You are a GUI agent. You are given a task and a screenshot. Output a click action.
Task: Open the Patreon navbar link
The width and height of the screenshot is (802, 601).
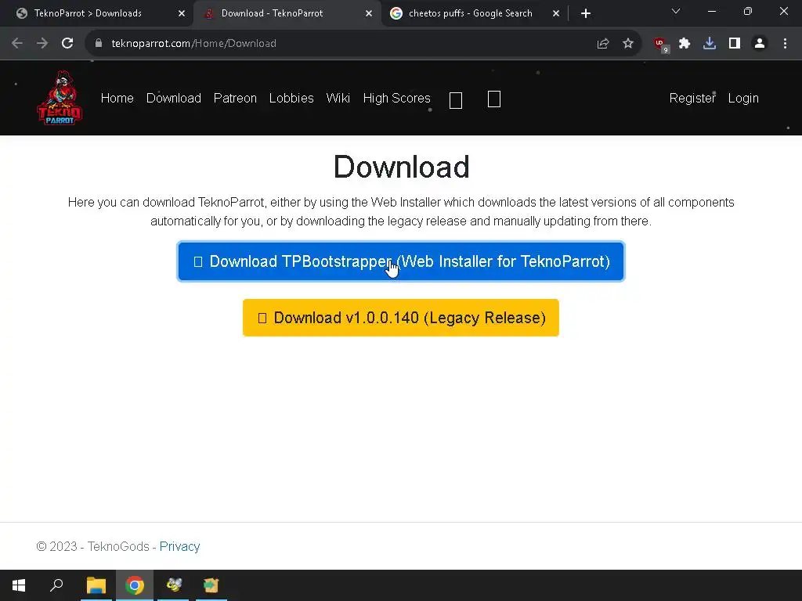[x=235, y=98]
